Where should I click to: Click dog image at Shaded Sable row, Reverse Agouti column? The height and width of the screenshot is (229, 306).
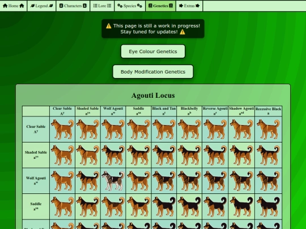(215, 155)
